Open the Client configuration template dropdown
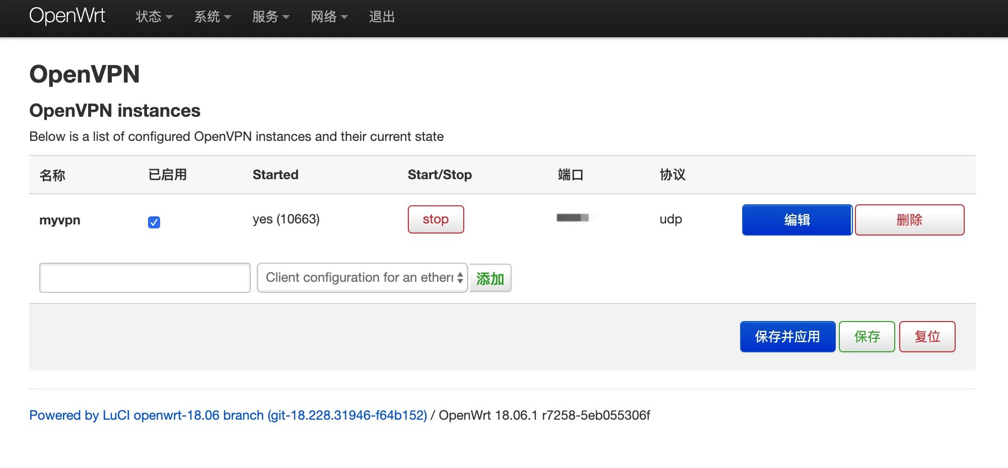The image size is (1008, 468). pyautogui.click(x=363, y=278)
